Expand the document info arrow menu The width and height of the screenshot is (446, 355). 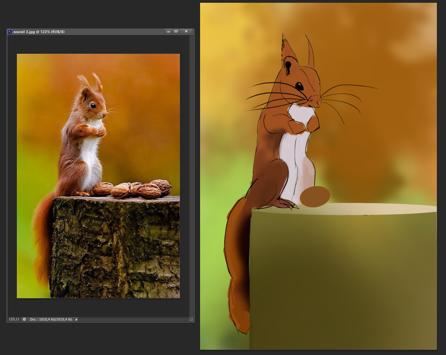(76, 319)
